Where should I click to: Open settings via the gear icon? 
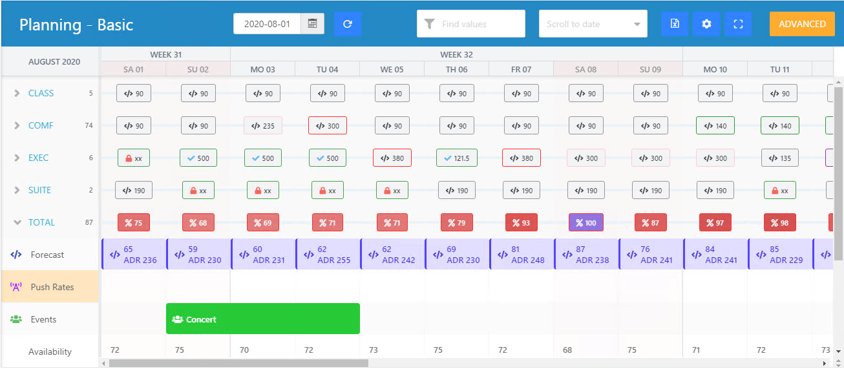pyautogui.click(x=706, y=24)
